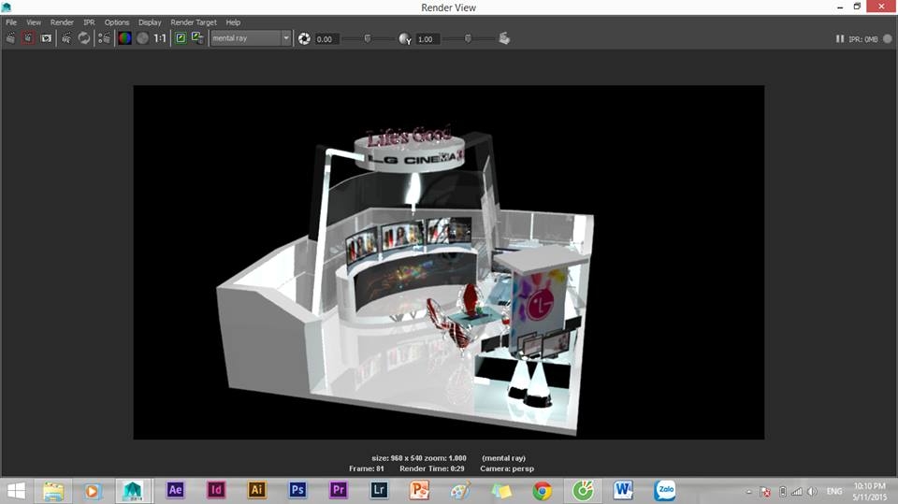Launch InDesign from the taskbar
898x504 pixels.
(216, 490)
